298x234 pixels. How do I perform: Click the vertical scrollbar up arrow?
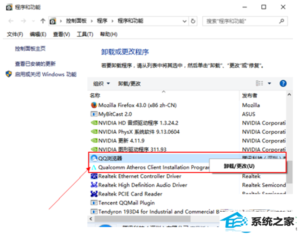[289, 94]
